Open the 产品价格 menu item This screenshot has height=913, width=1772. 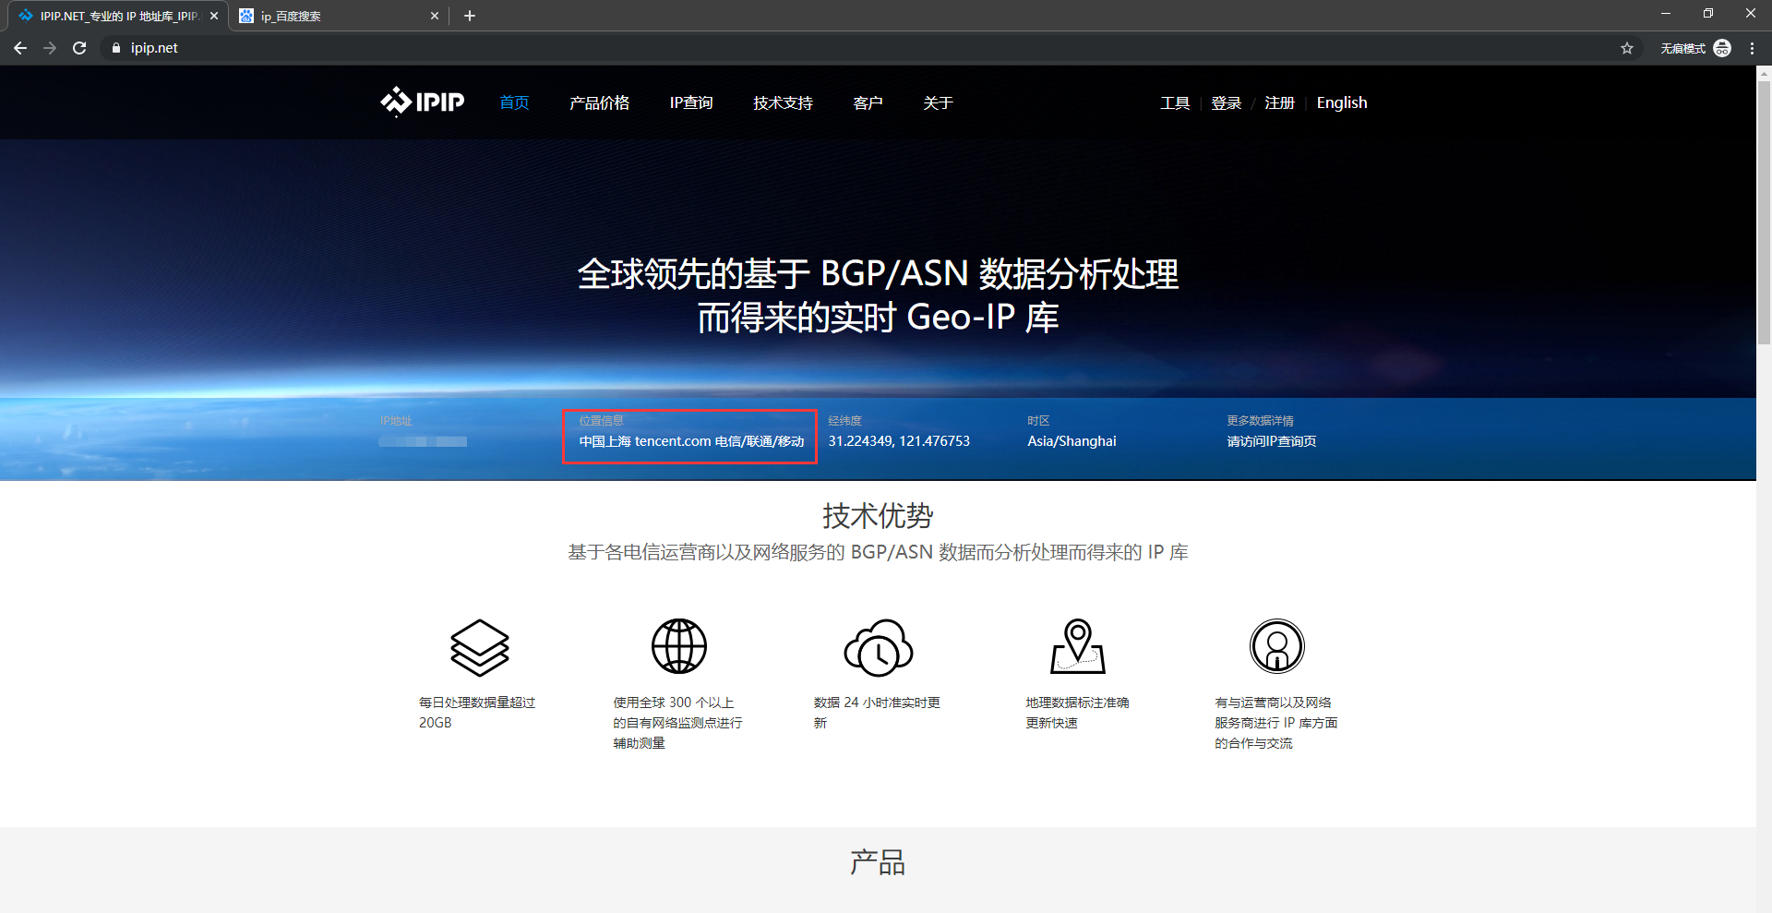pos(599,102)
